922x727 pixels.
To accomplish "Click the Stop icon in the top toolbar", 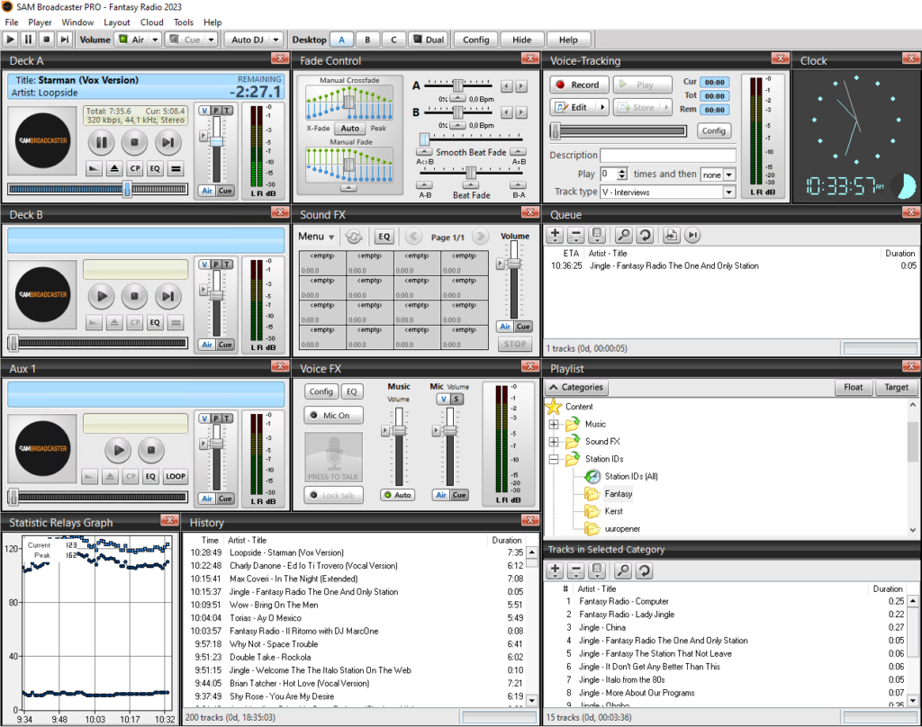I will [x=47, y=40].
